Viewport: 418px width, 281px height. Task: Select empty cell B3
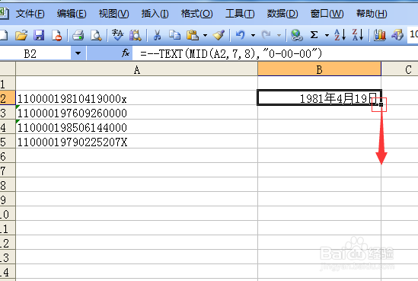tap(319, 113)
